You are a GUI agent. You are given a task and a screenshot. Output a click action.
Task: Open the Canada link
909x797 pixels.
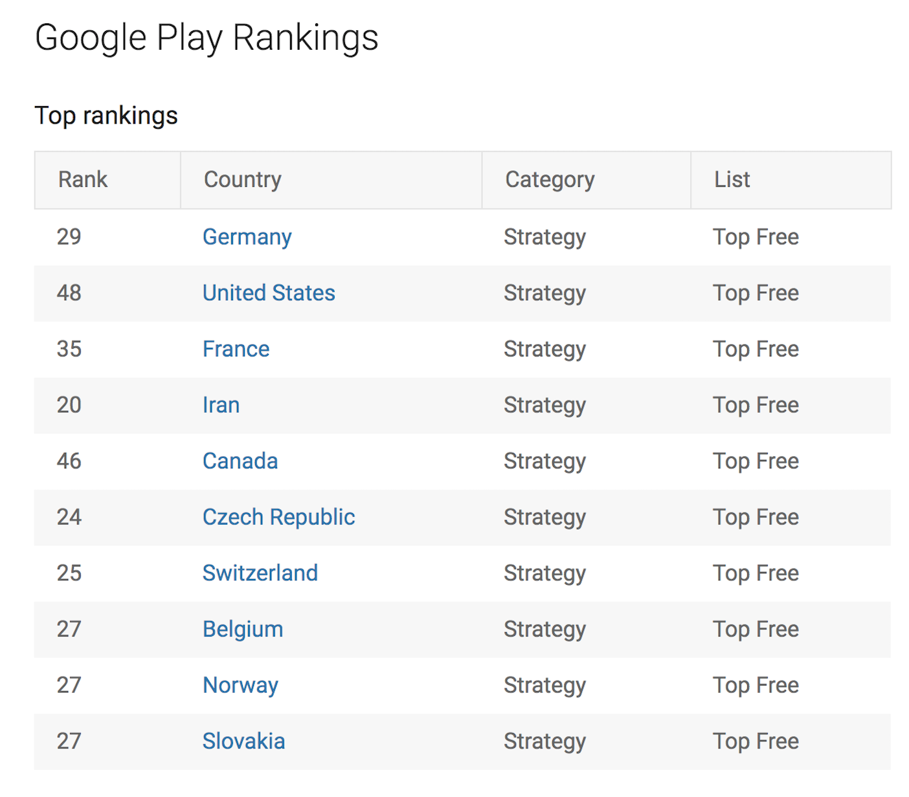click(x=240, y=461)
